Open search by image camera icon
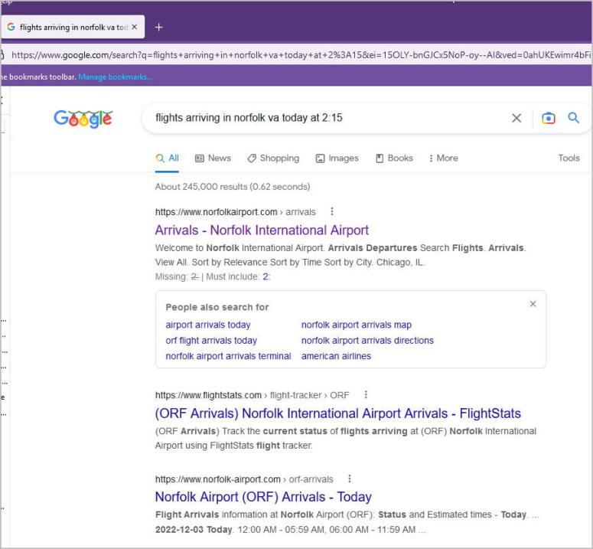Viewport: 593px width, 549px height. 548,118
